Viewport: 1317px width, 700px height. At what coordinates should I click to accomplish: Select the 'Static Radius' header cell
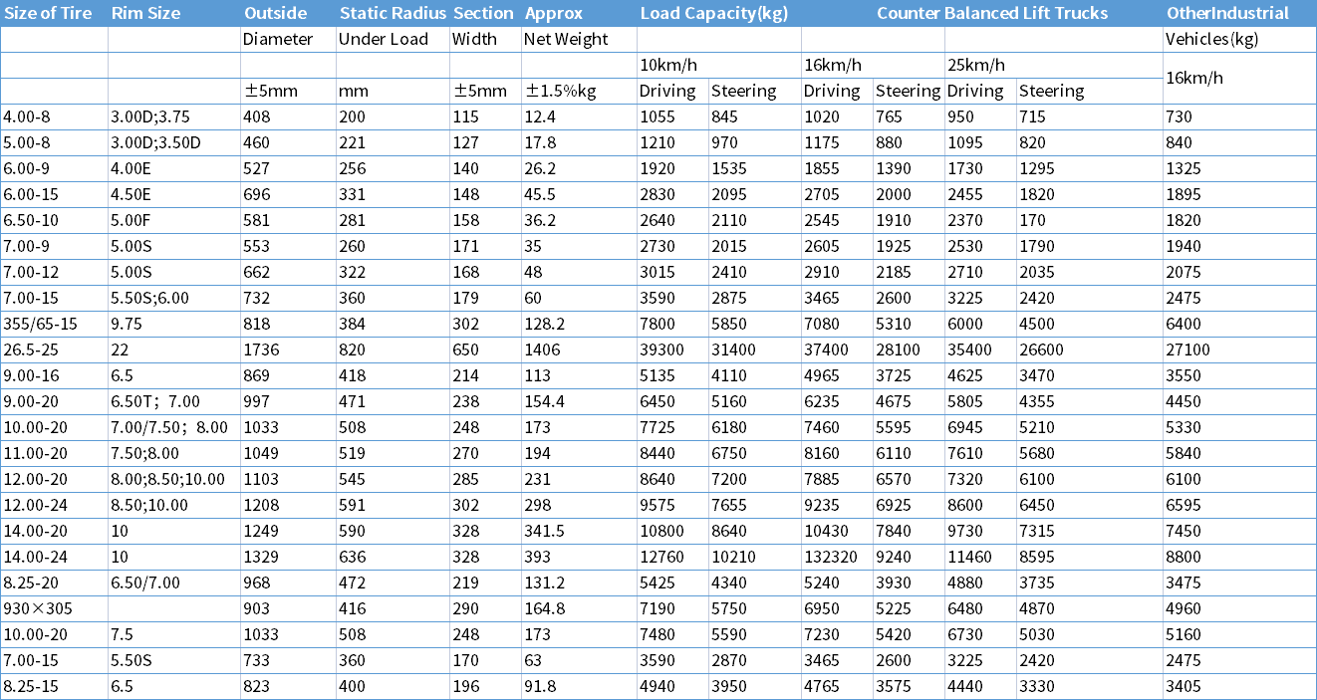coord(393,14)
